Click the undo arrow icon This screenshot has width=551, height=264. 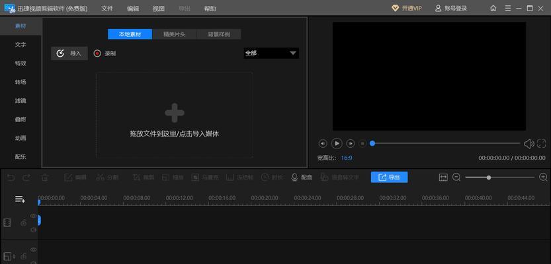tap(11, 178)
